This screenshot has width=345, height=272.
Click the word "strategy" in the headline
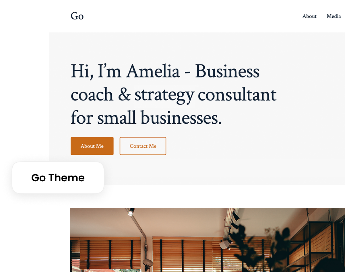click(164, 95)
